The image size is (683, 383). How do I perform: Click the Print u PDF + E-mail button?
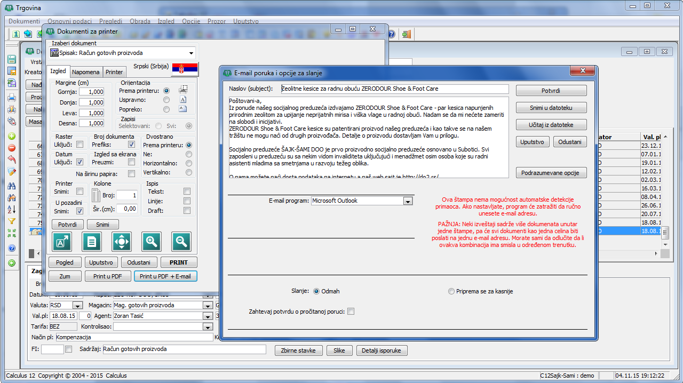(x=166, y=276)
